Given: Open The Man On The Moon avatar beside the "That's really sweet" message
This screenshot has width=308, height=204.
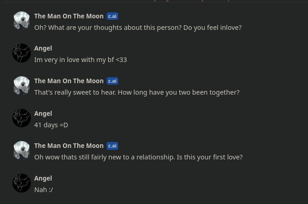Looking at the screenshot, I should (x=21, y=85).
